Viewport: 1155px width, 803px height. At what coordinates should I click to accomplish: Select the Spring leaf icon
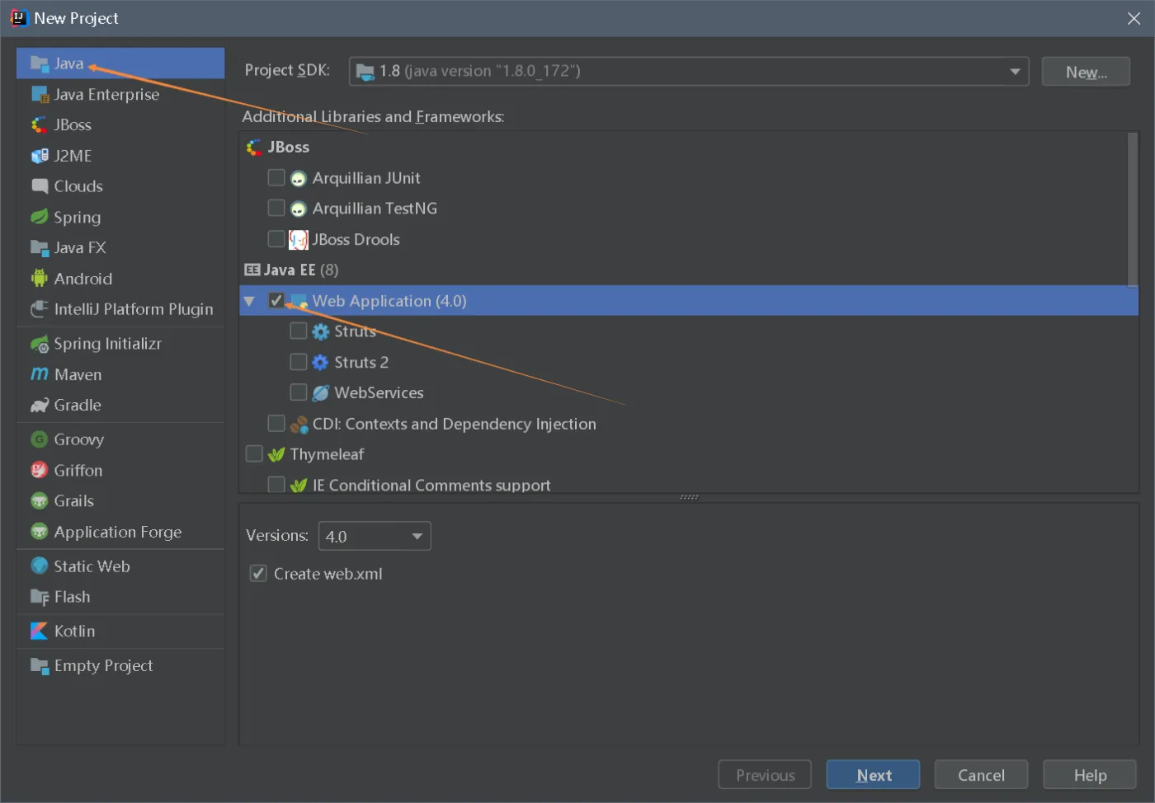pos(39,217)
